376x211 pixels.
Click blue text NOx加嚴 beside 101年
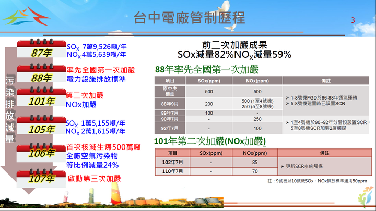coord(81,105)
